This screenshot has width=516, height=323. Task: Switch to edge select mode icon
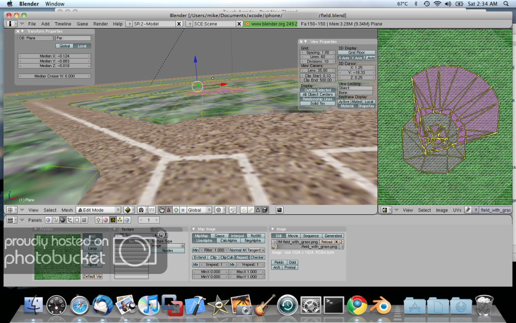click(x=250, y=210)
